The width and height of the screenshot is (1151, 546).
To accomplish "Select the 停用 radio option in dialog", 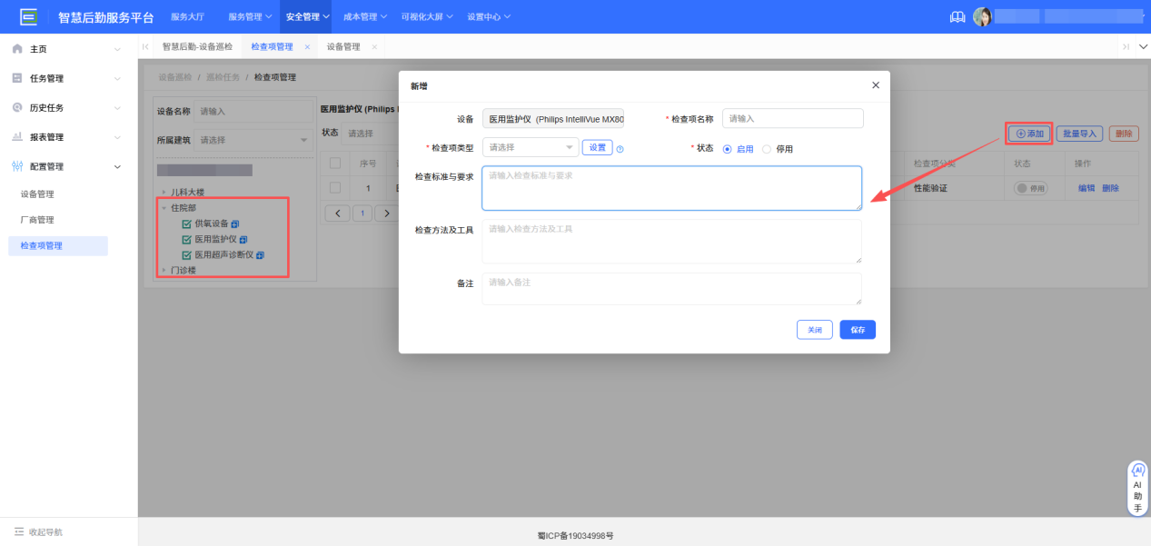I will [771, 148].
